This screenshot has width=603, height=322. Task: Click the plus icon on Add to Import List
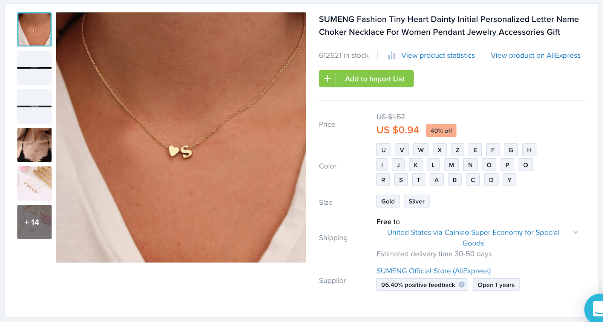(x=328, y=79)
